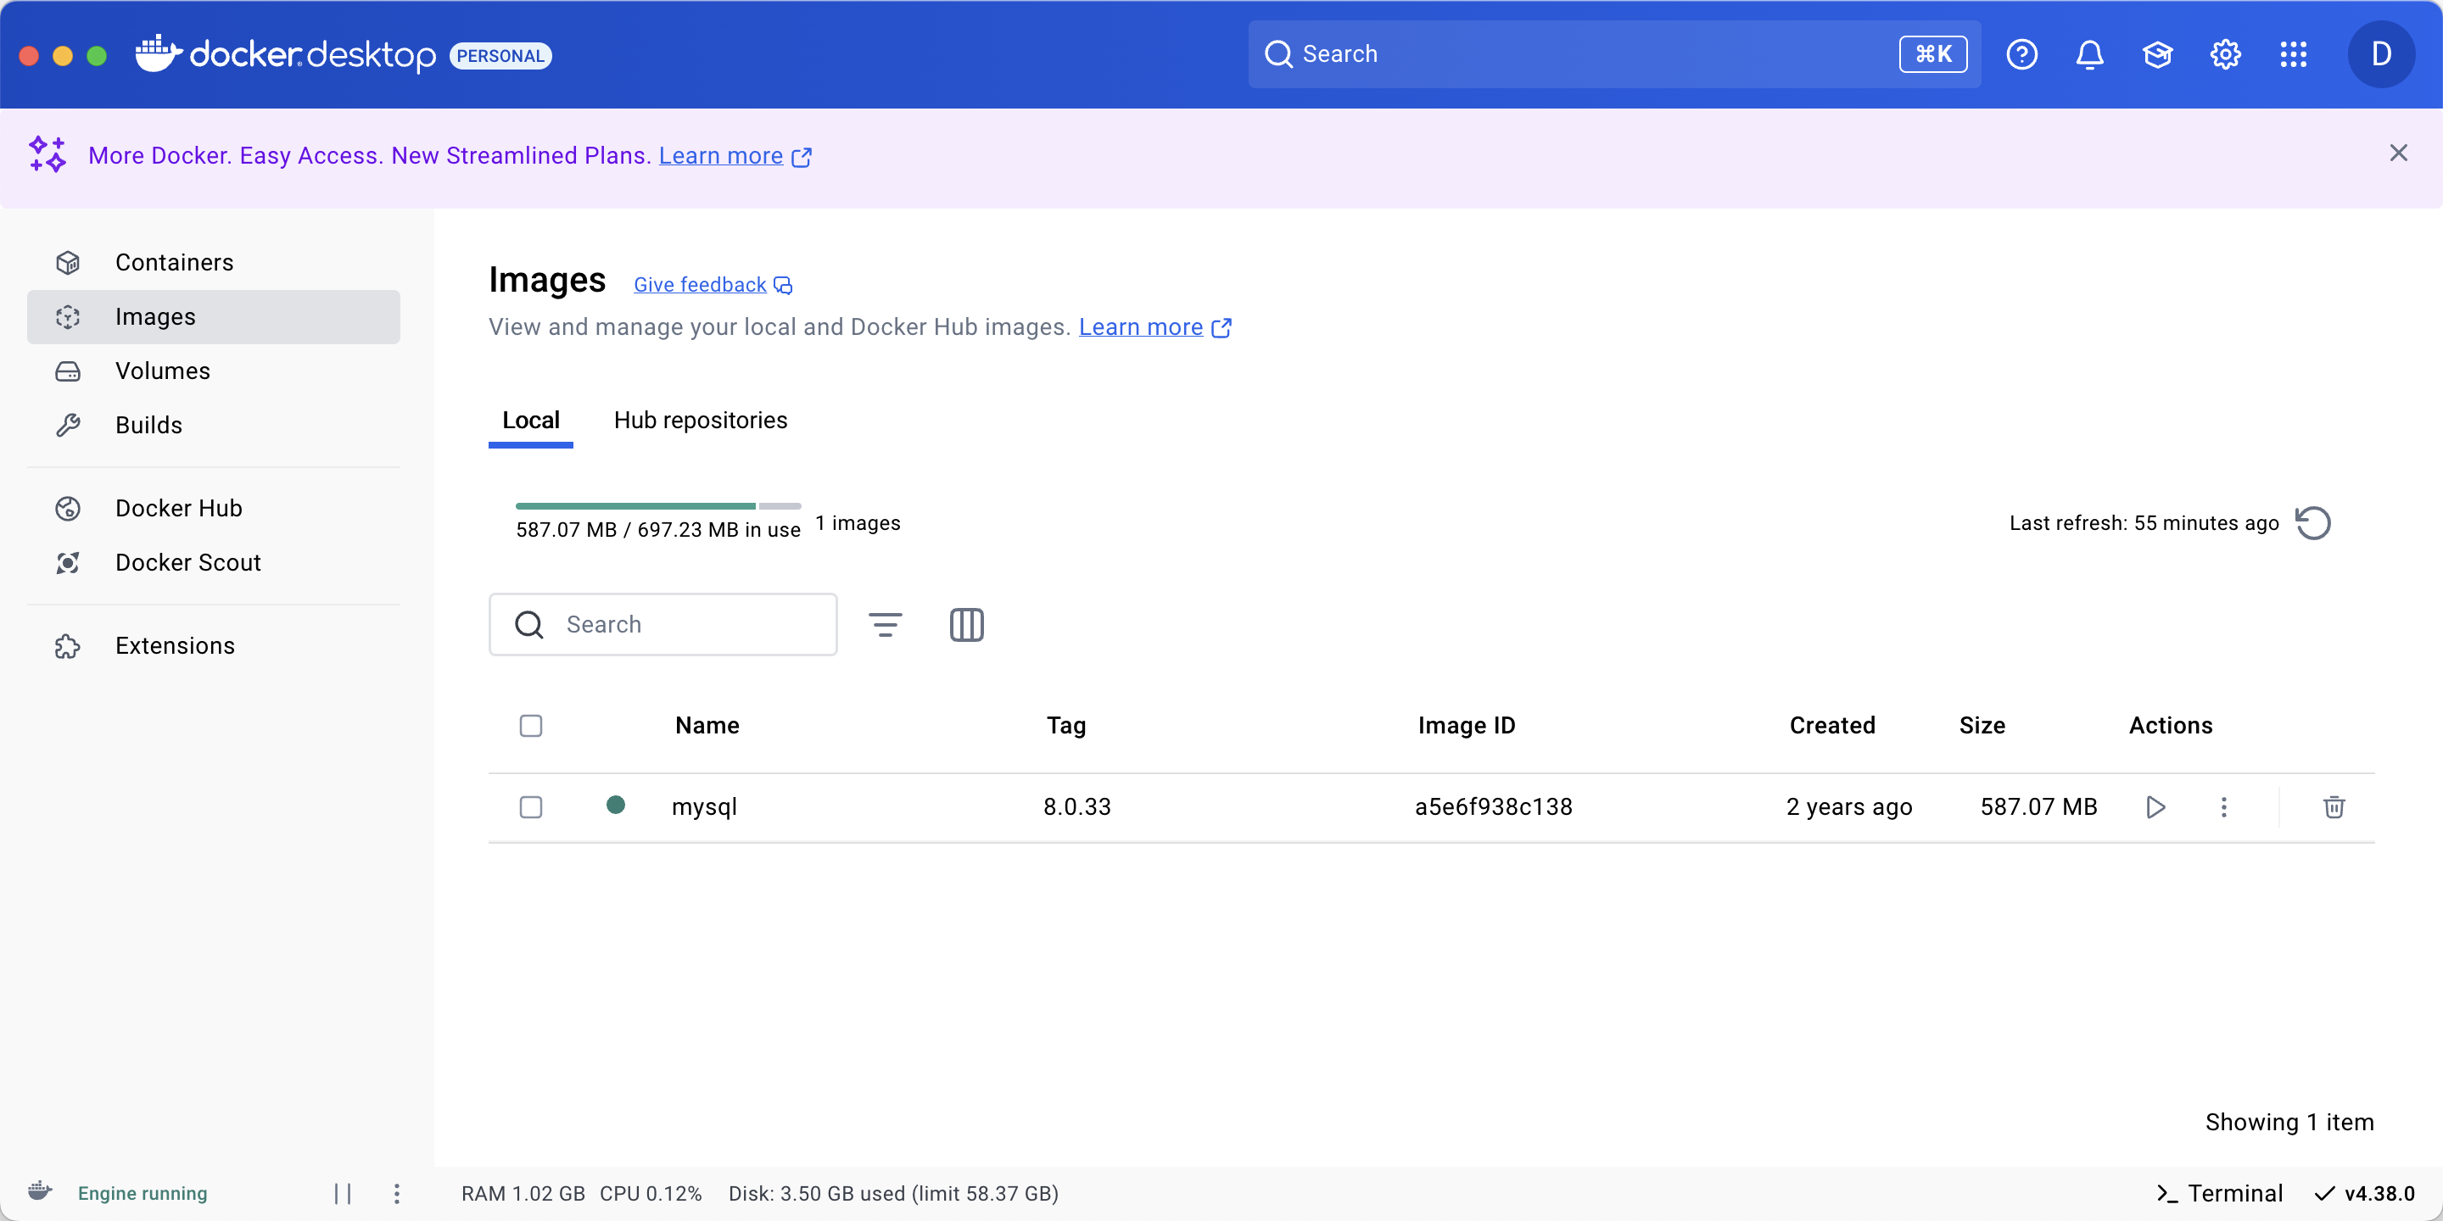Image resolution: width=2443 pixels, height=1221 pixels.
Task: Open the help question mark icon
Action: tap(2022, 54)
